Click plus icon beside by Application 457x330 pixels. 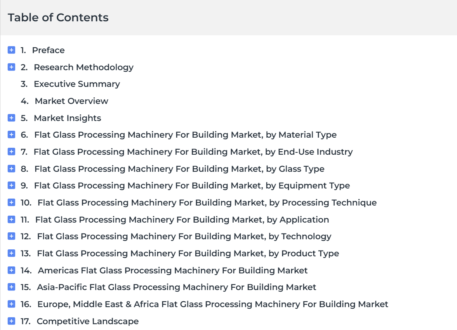11,219
